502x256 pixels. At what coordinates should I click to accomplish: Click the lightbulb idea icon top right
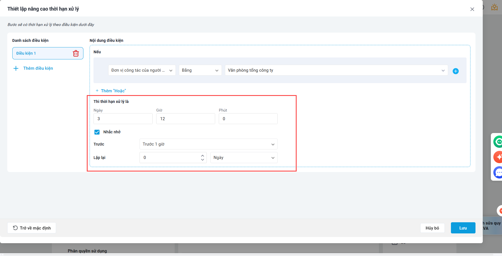pos(494,7)
